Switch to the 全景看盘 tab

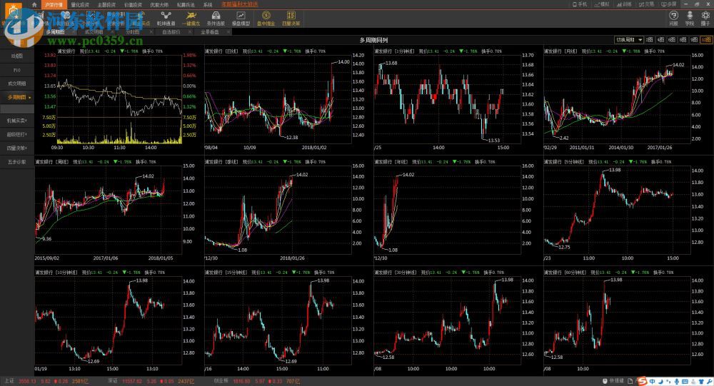click(x=209, y=32)
